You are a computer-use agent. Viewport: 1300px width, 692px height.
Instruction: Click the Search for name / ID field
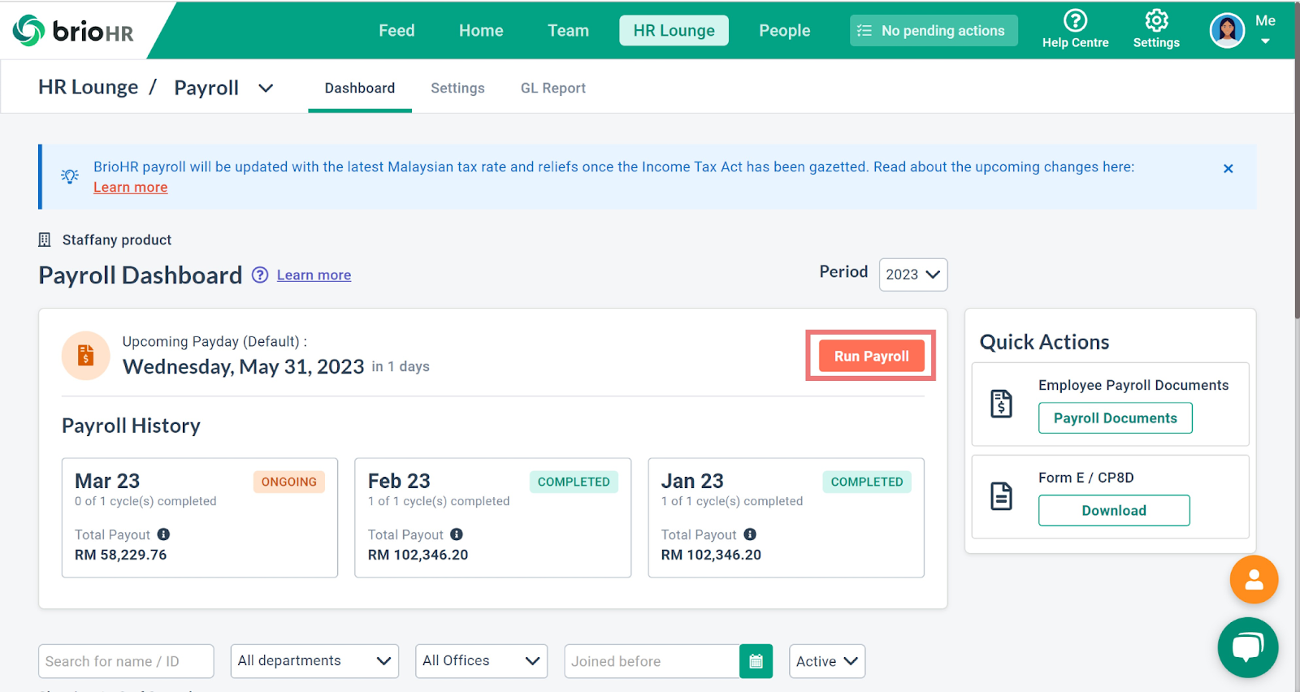click(126, 661)
